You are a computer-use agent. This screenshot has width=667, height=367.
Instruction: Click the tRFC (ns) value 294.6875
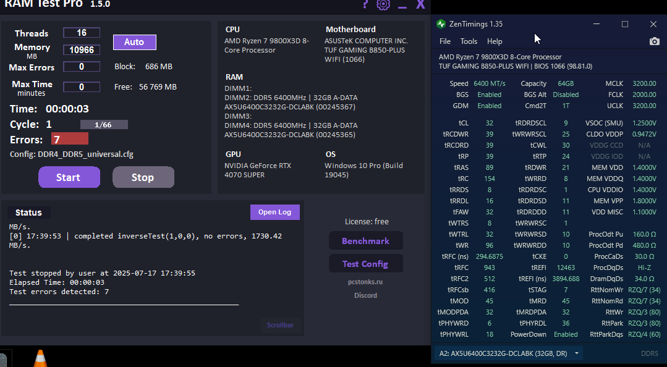click(x=489, y=256)
